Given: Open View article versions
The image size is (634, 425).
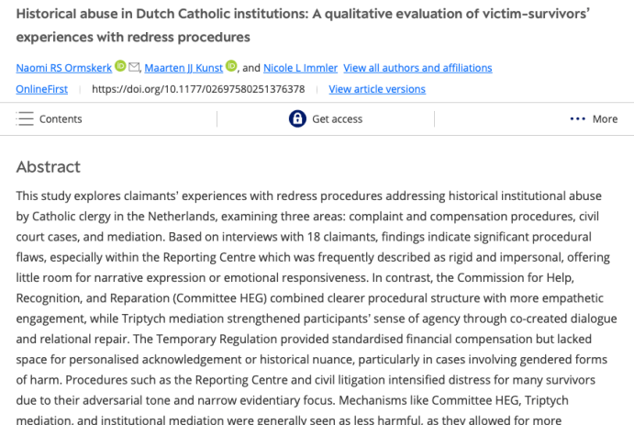Looking at the screenshot, I should (x=377, y=89).
